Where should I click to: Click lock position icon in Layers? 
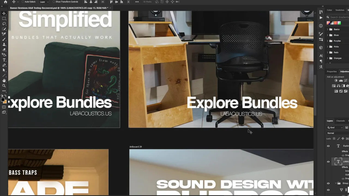tap(343, 139)
